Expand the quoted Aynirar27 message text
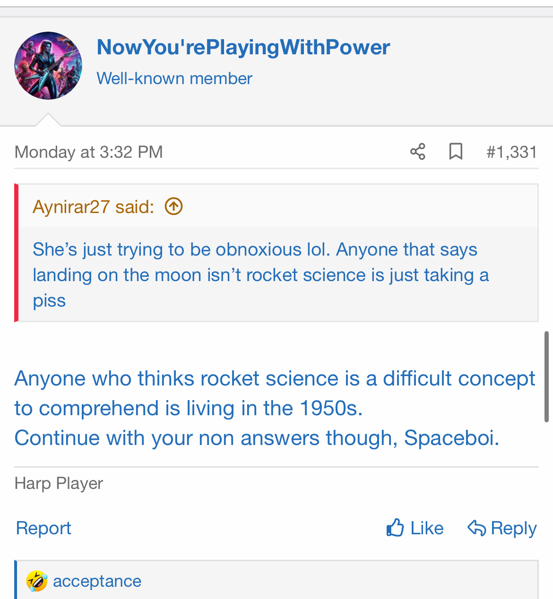 tap(260, 275)
